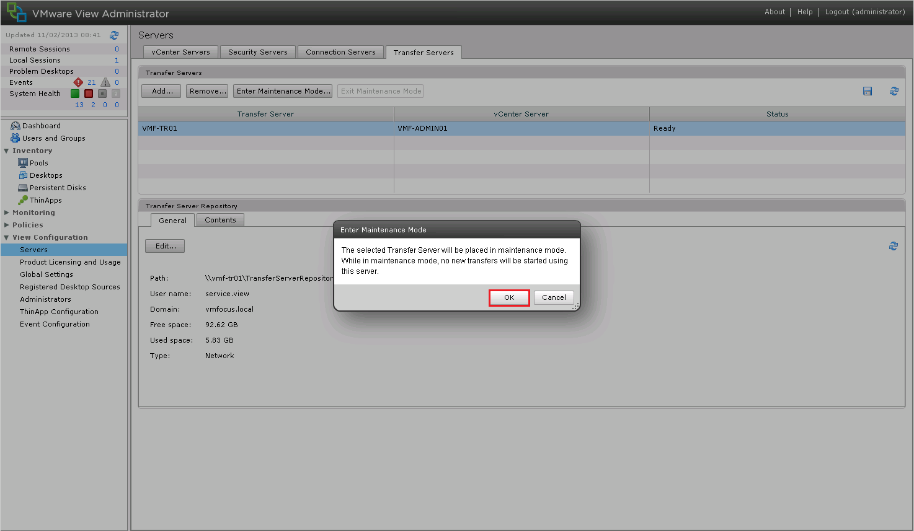Click the Logout (administrator) link

(864, 12)
